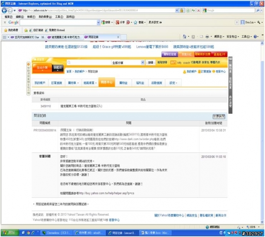Open the 我的最愛 menu in menu bar
265x237 pixels.
(45, 17)
